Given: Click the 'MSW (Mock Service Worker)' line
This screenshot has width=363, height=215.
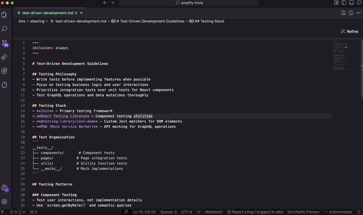Looking at the screenshot, I should (x=104, y=127).
